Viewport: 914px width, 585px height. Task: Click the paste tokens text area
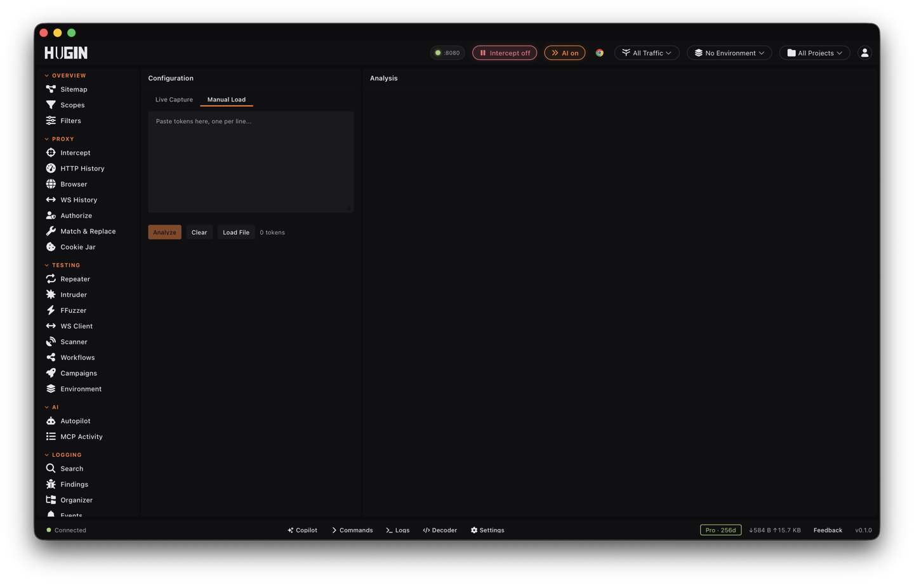point(251,162)
